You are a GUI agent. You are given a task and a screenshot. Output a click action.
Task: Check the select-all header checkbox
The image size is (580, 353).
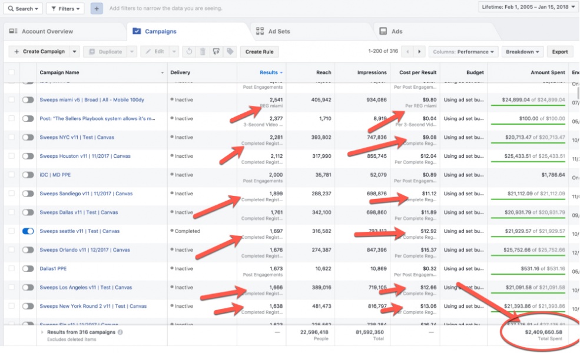(x=12, y=72)
